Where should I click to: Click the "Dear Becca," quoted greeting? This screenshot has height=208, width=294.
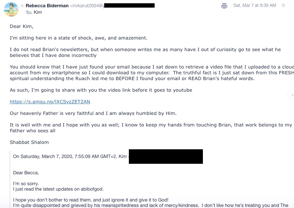(26, 172)
